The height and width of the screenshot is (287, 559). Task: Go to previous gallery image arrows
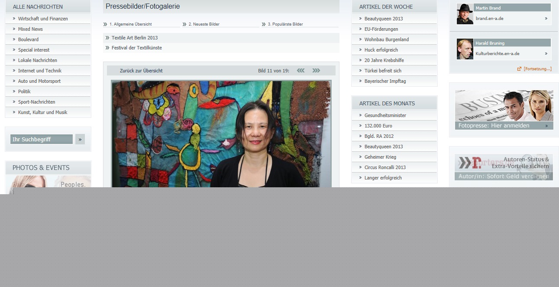click(301, 70)
